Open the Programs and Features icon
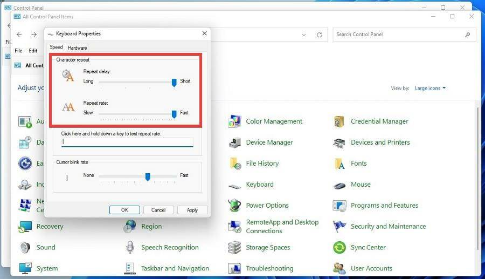 coord(339,206)
